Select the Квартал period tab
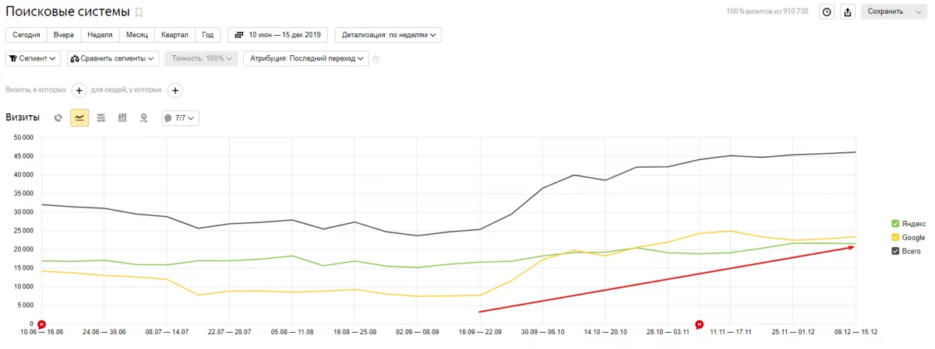Image resolution: width=935 pixels, height=349 pixels. (175, 35)
